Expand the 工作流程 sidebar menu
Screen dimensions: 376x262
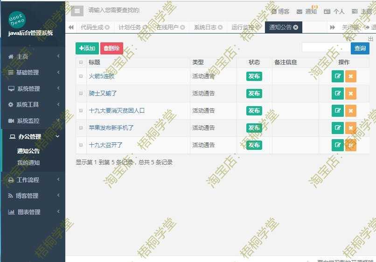pos(33,180)
